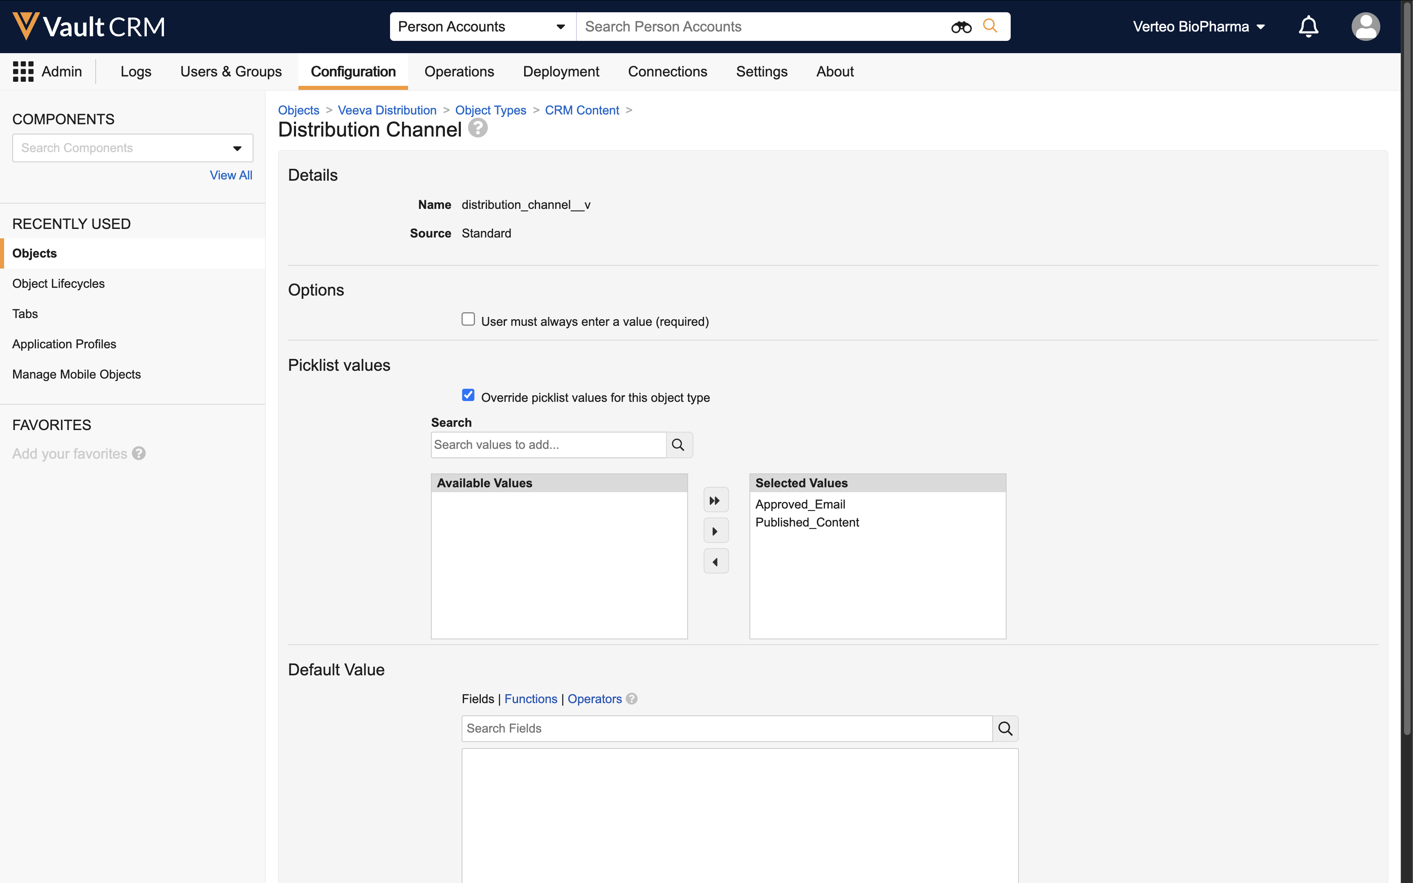Open the Admin app grid icon
The image size is (1413, 883).
click(x=23, y=71)
